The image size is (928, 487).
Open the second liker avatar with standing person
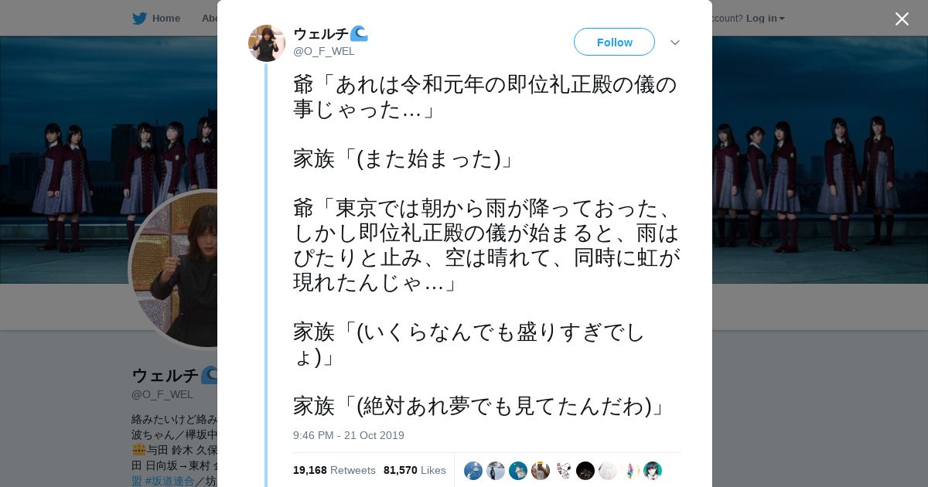[496, 471]
